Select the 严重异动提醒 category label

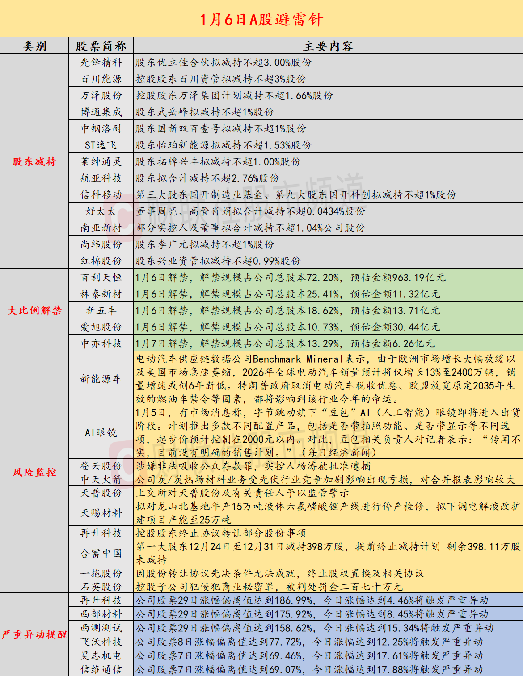34,635
